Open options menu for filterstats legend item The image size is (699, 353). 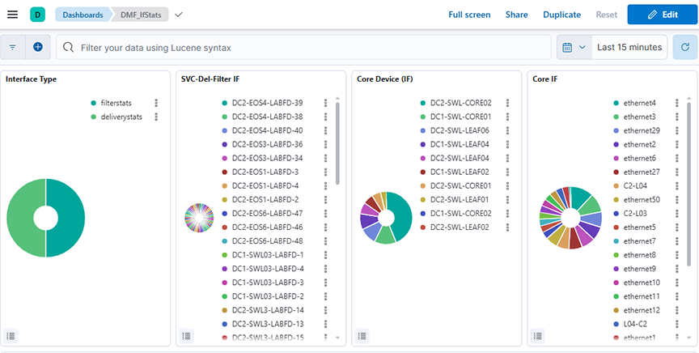[x=156, y=103]
